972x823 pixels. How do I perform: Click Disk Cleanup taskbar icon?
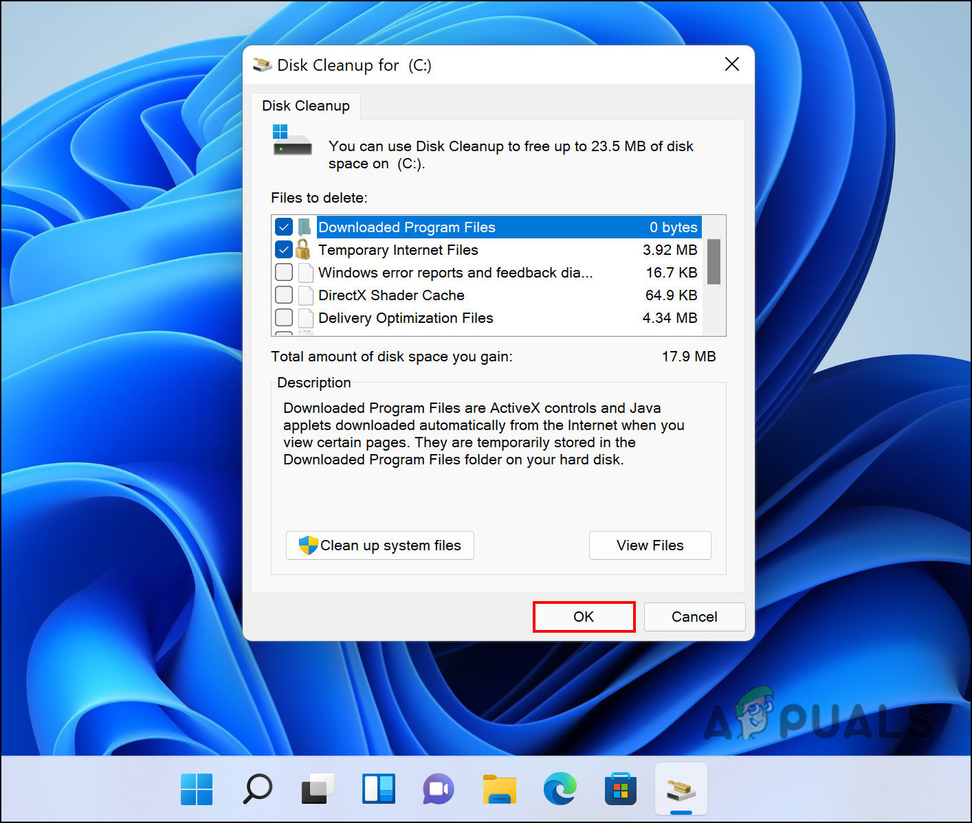pos(681,789)
